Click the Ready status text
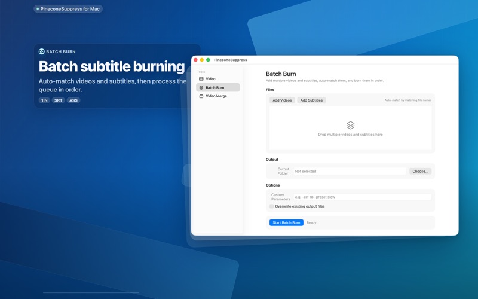Screen dimensions: 478x299 click(x=311, y=222)
